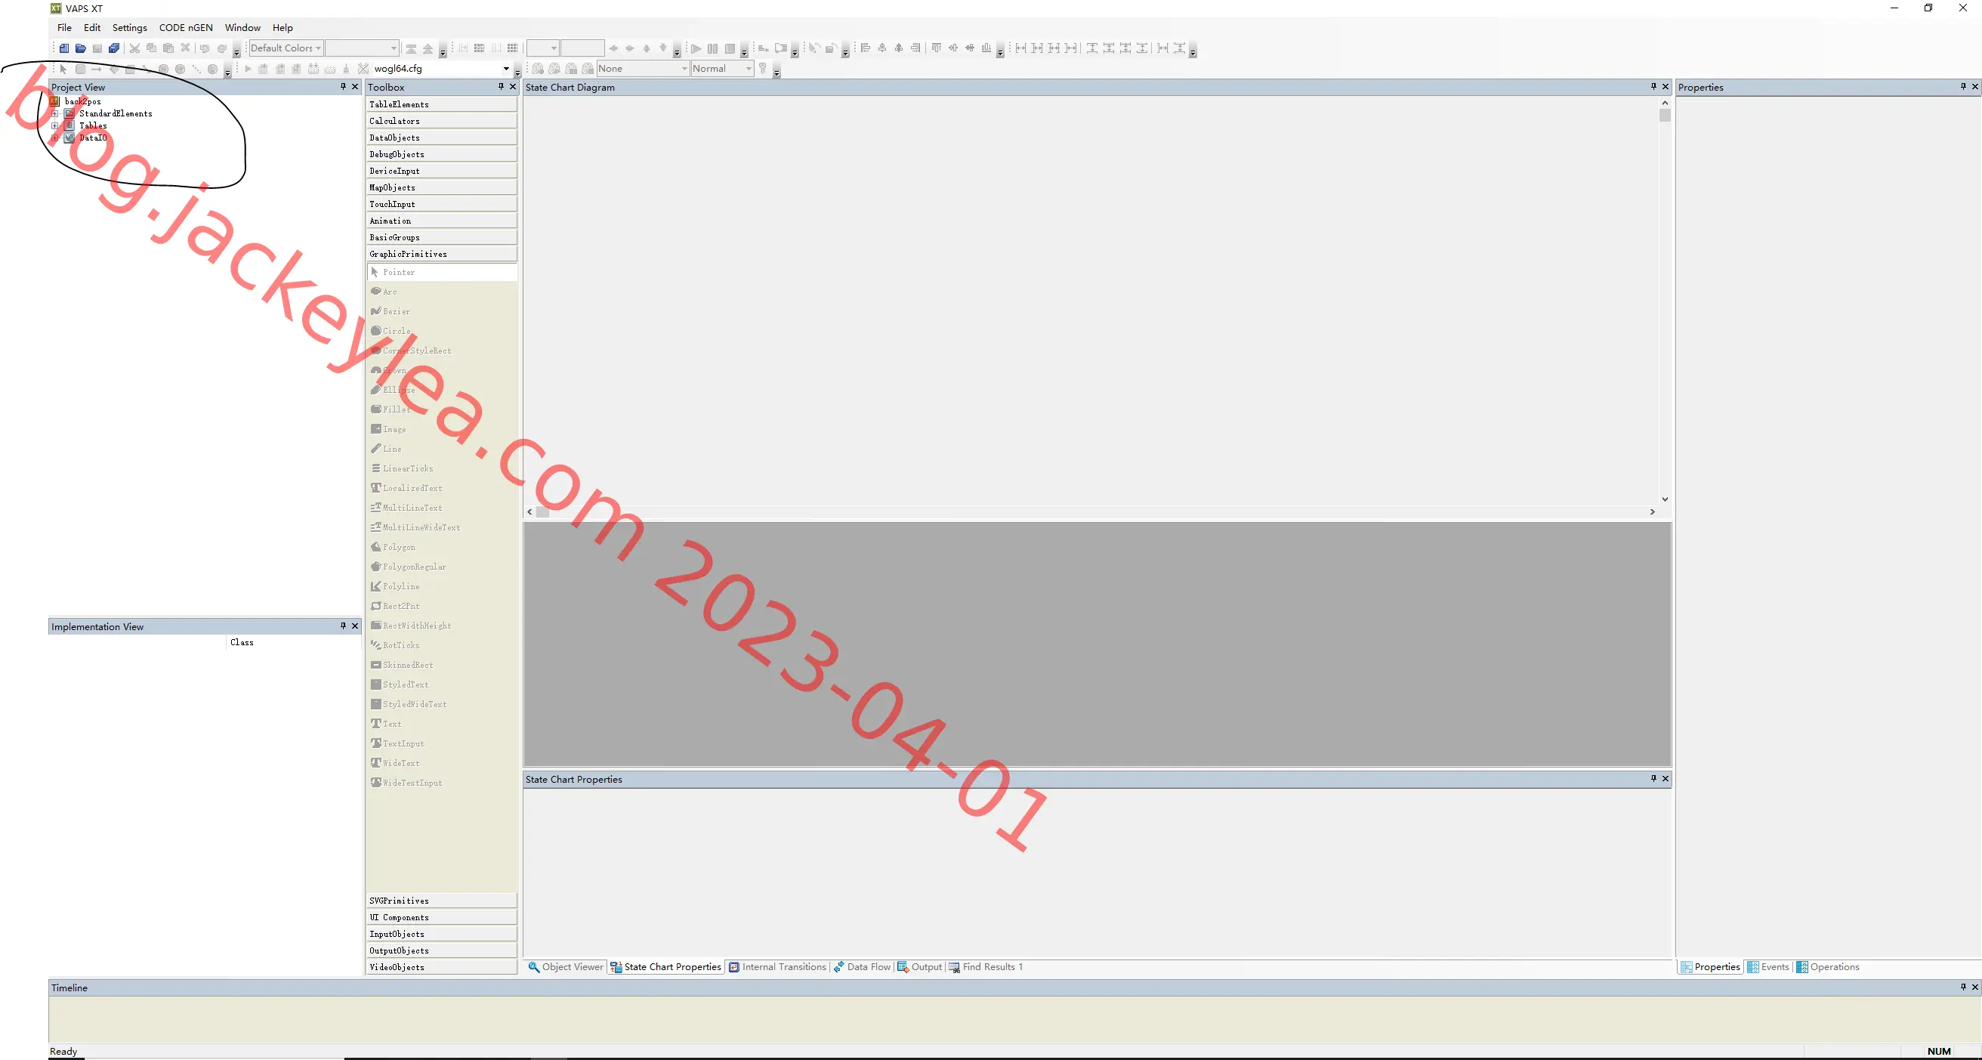Click the Events panel icon
1982x1060 pixels.
(x=1752, y=967)
